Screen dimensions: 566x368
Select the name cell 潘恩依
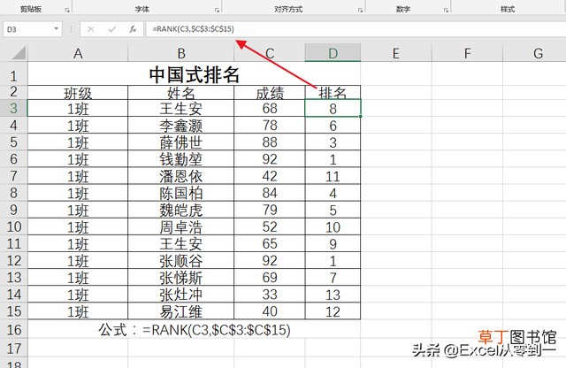tap(180, 176)
